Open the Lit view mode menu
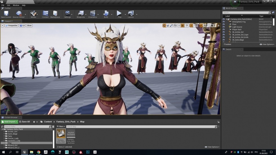276x155 pixels. click(x=22, y=26)
